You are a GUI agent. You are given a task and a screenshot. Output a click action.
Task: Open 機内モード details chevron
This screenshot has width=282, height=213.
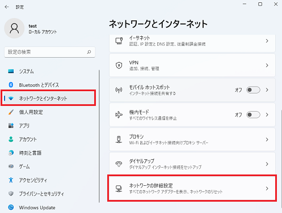coord(267,114)
